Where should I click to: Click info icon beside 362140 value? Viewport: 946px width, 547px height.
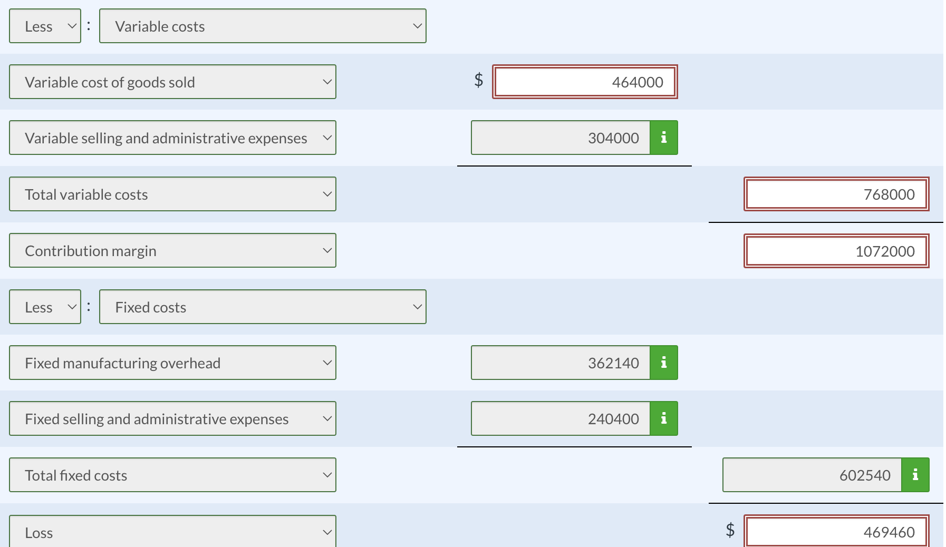663,363
